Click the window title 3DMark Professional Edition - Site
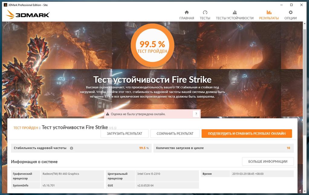 [28, 5]
